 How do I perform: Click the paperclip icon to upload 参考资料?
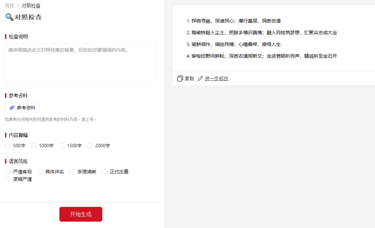12,108
